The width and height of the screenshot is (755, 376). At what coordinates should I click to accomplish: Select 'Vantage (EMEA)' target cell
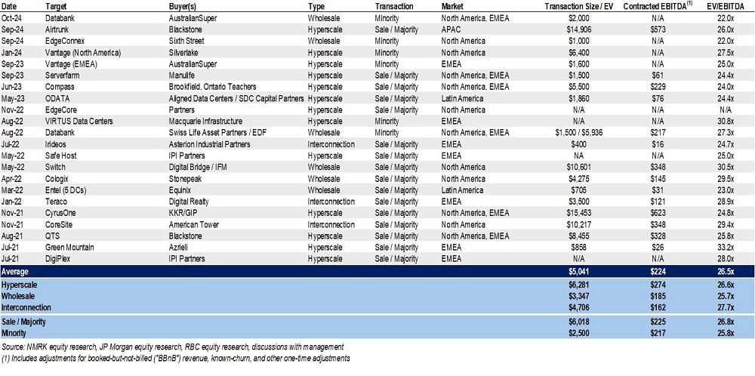click(x=70, y=64)
